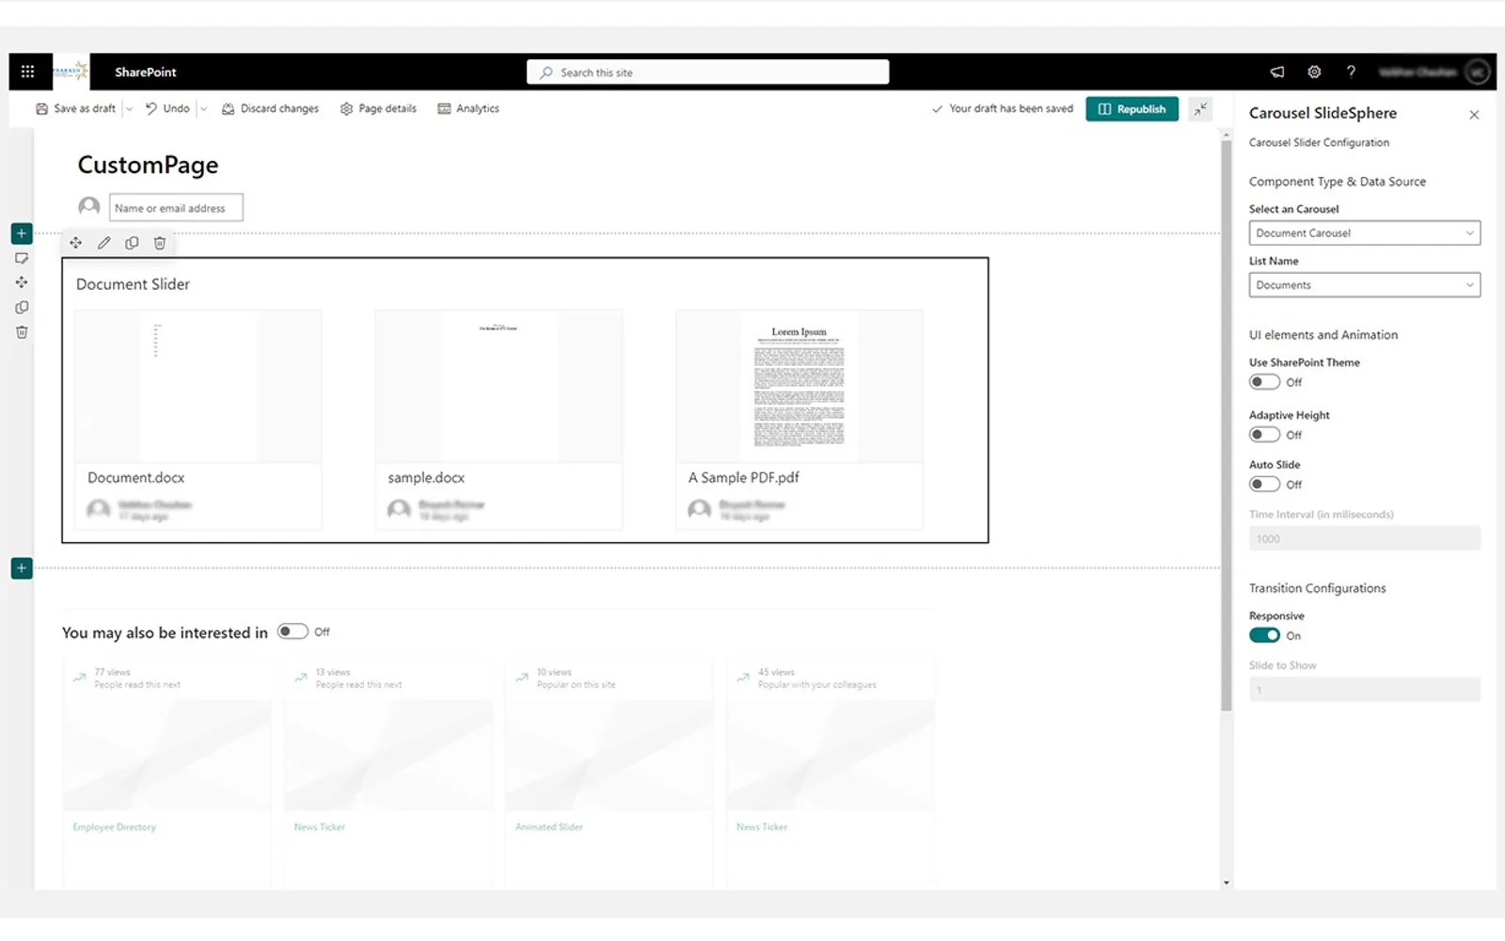The height and width of the screenshot is (941, 1505).
Task: Click the user profile avatar in header
Action: 1477,72
